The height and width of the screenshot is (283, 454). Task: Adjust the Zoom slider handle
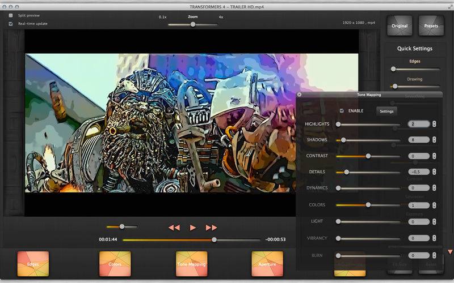coord(193,24)
